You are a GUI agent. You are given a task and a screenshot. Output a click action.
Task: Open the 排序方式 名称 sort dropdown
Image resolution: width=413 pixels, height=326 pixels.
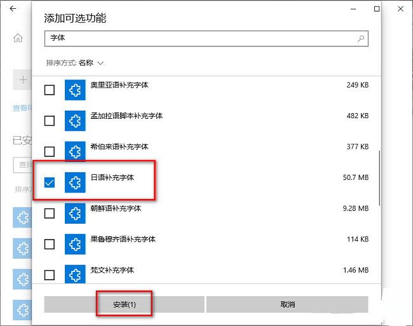[x=75, y=63]
